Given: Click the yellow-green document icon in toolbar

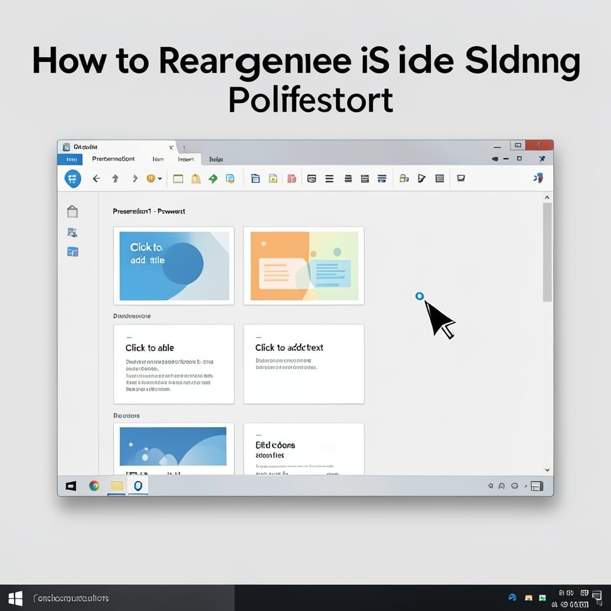Looking at the screenshot, I should [273, 178].
